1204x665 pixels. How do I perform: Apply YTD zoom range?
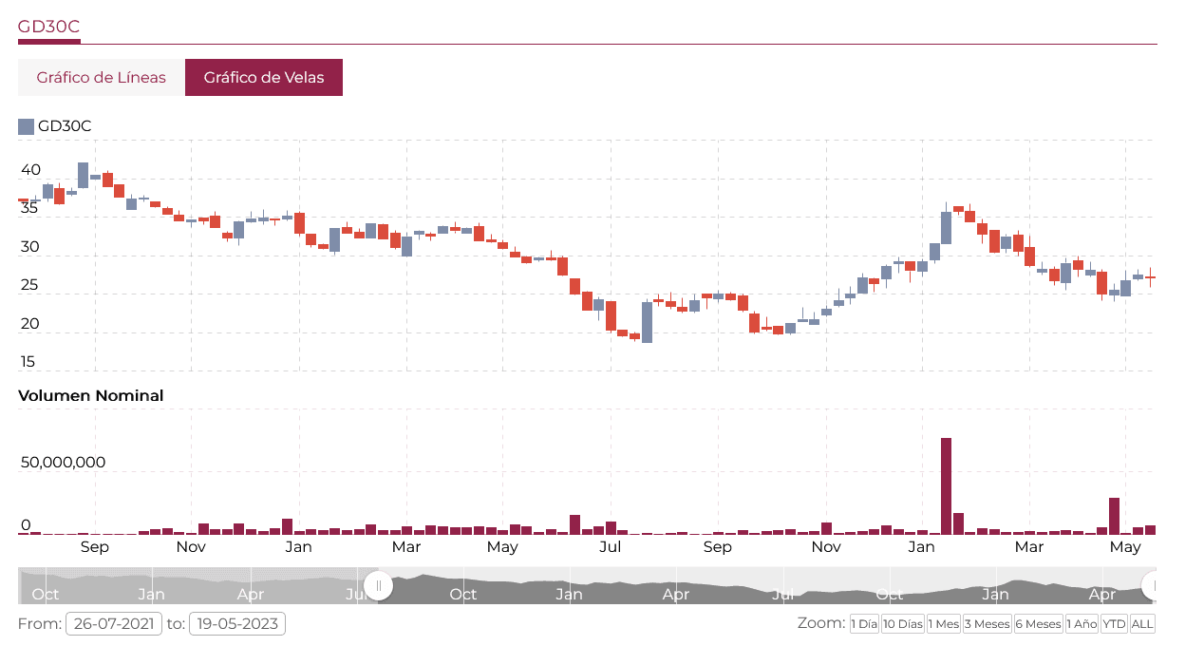pyautogui.click(x=1114, y=624)
